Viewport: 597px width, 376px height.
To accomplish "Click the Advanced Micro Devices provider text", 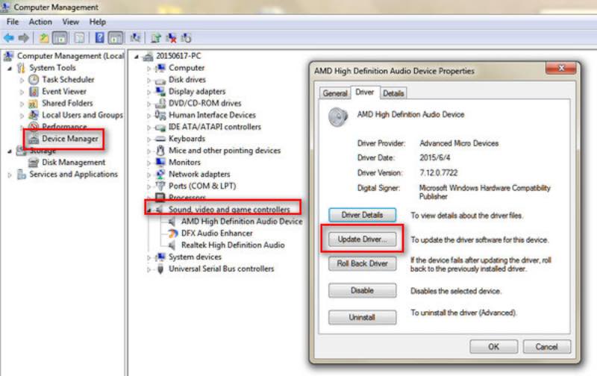I will tap(459, 143).
